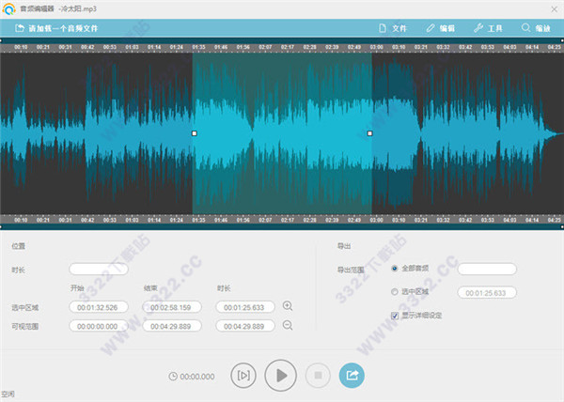Click the 位置 section label
The height and width of the screenshot is (402, 564).
tap(19, 246)
